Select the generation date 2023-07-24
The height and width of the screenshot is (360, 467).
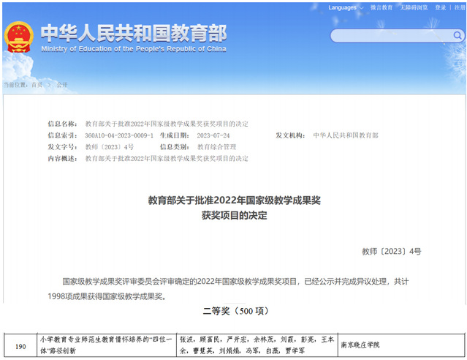click(213, 135)
